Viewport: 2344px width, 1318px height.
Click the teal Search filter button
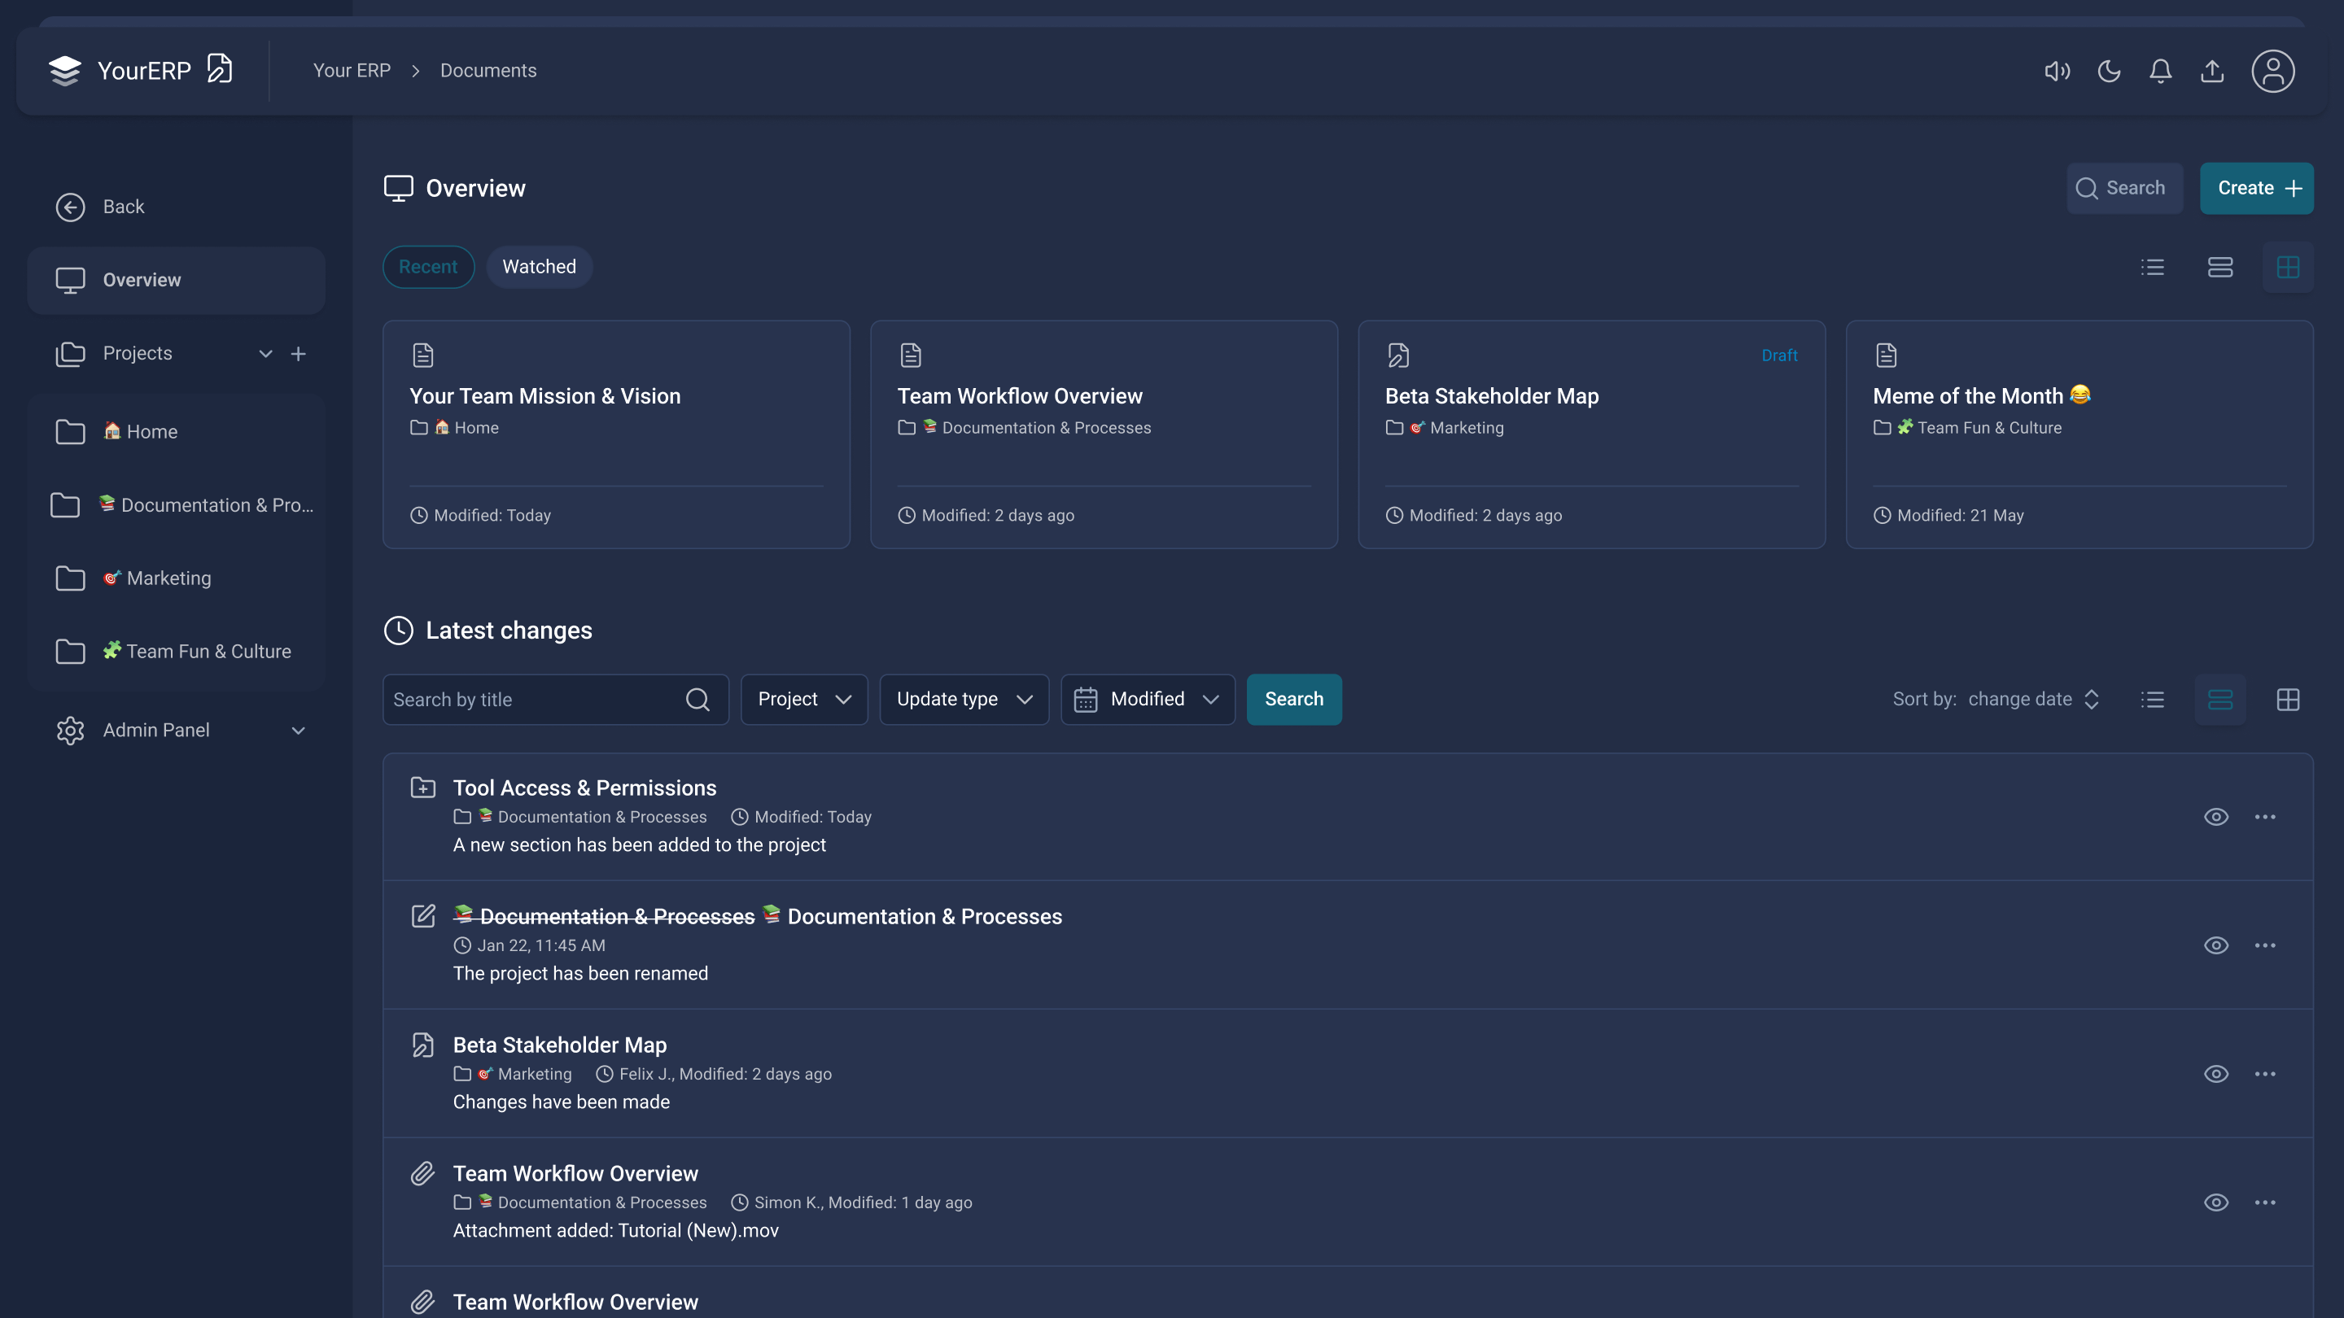(1294, 700)
